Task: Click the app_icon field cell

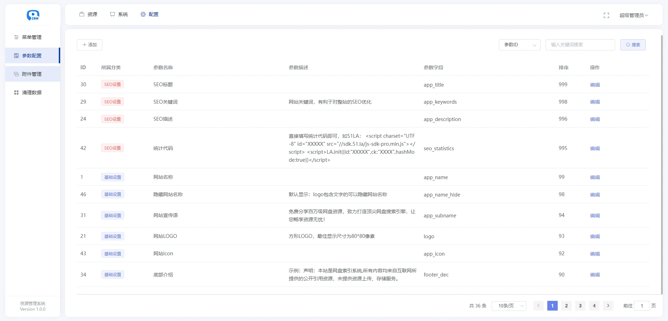Action: tap(434, 254)
